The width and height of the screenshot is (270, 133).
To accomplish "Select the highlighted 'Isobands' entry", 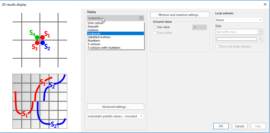I will (x=116, y=34).
